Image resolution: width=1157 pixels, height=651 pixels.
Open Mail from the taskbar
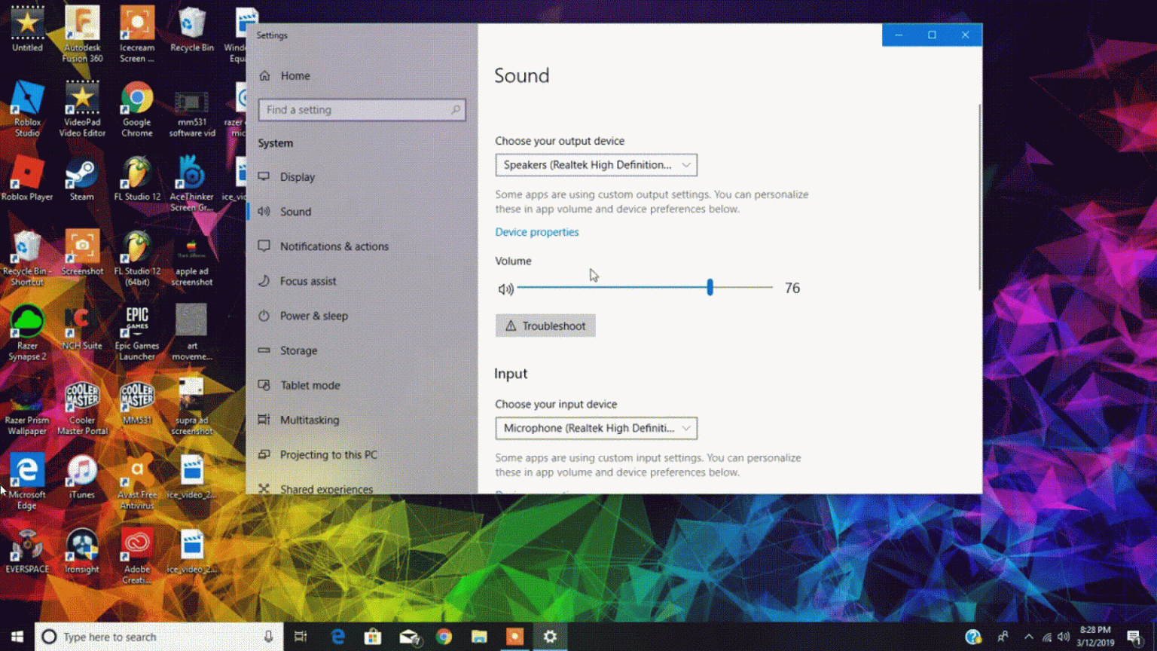pos(409,637)
